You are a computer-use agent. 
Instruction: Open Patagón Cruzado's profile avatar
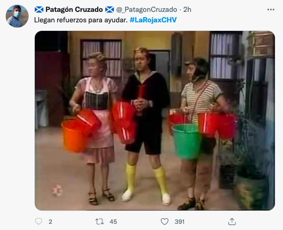[17, 16]
